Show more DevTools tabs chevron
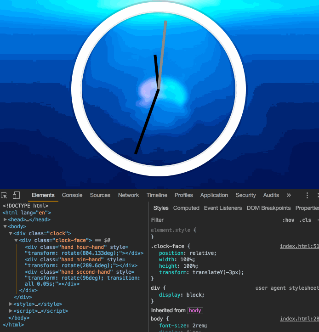This screenshot has height=332, width=319. click(x=289, y=195)
